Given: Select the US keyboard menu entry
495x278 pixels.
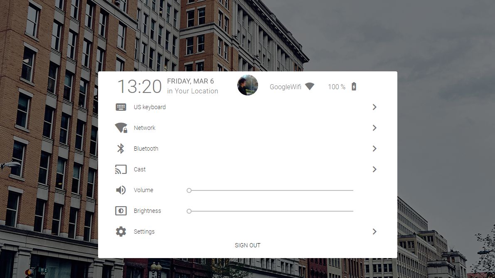Looking at the screenshot, I should click(x=248, y=107).
